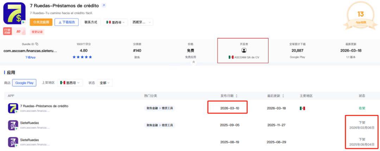The image size is (380, 151).
Task: Open 上架地区 墨西哥 dropdown filter
Action: (x=70, y=83)
